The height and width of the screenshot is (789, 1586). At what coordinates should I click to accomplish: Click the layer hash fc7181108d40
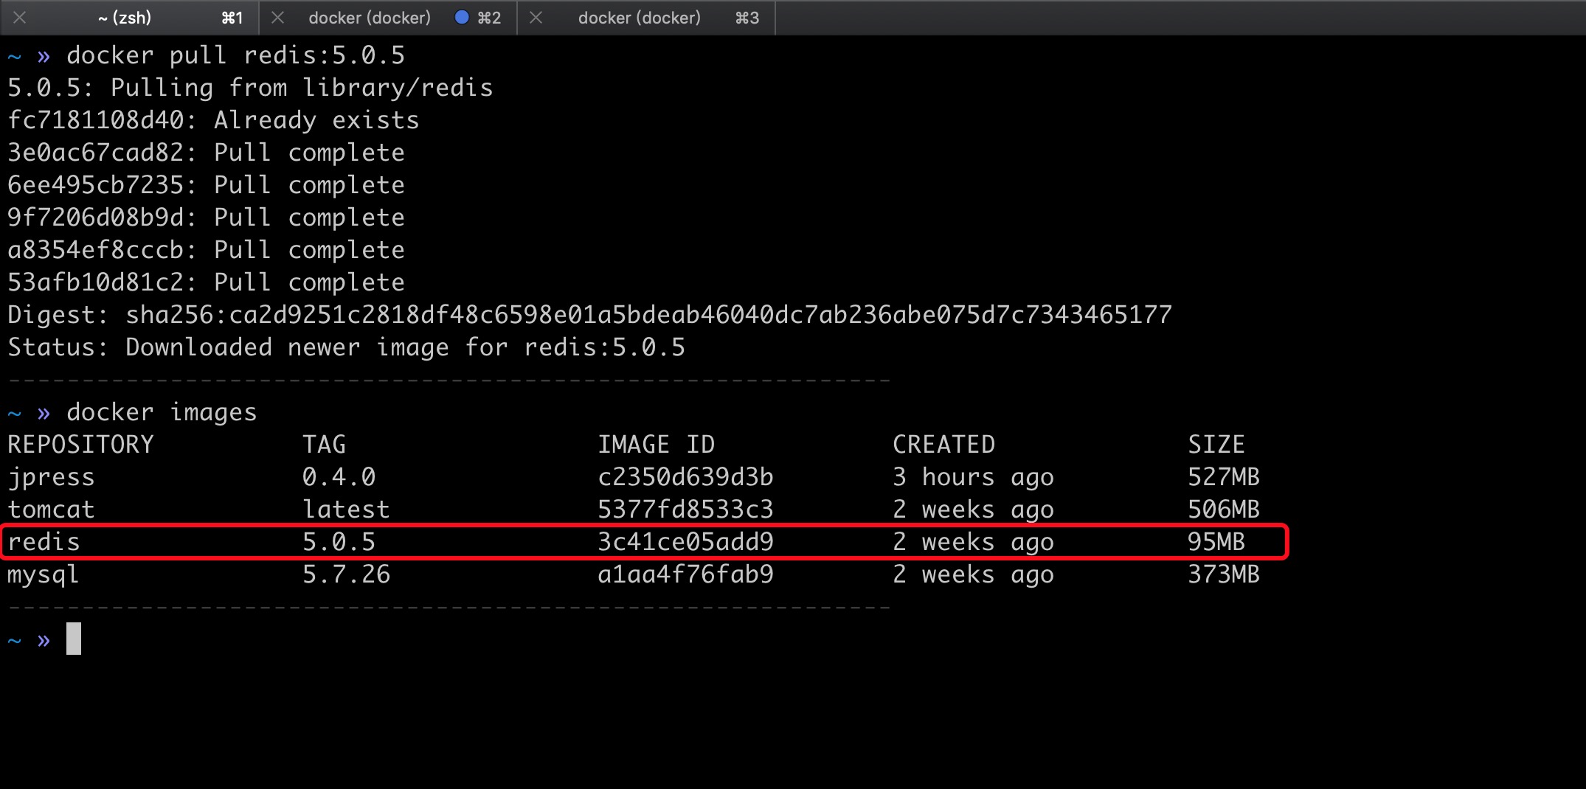[x=95, y=120]
